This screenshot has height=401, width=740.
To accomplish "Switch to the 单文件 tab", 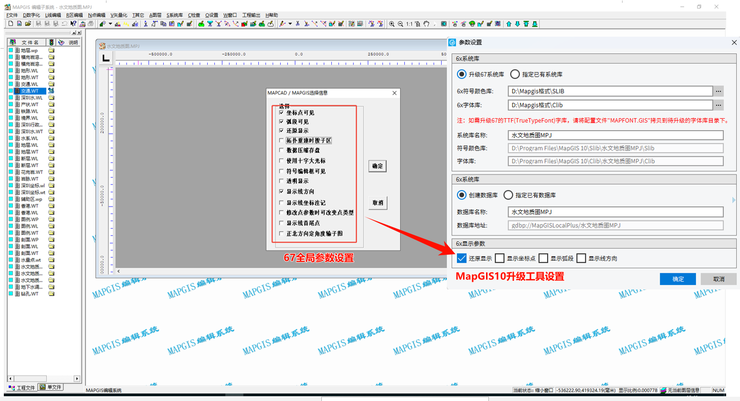I will click(x=51, y=387).
